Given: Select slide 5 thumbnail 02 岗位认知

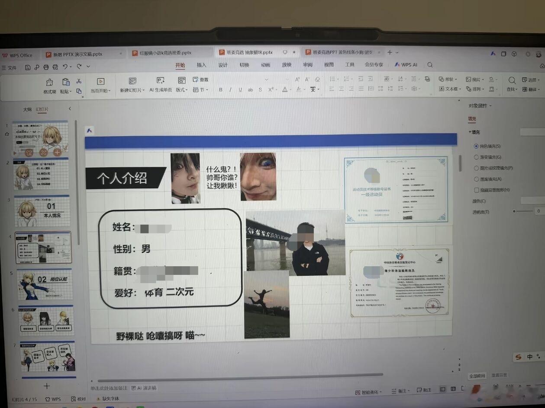Looking at the screenshot, I should tap(45, 284).
